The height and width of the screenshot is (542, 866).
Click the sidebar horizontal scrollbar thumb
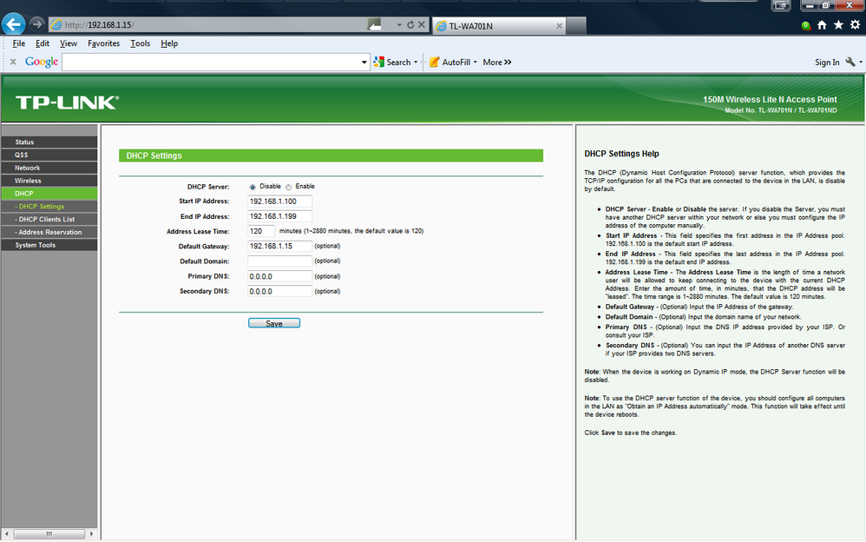[x=49, y=533]
